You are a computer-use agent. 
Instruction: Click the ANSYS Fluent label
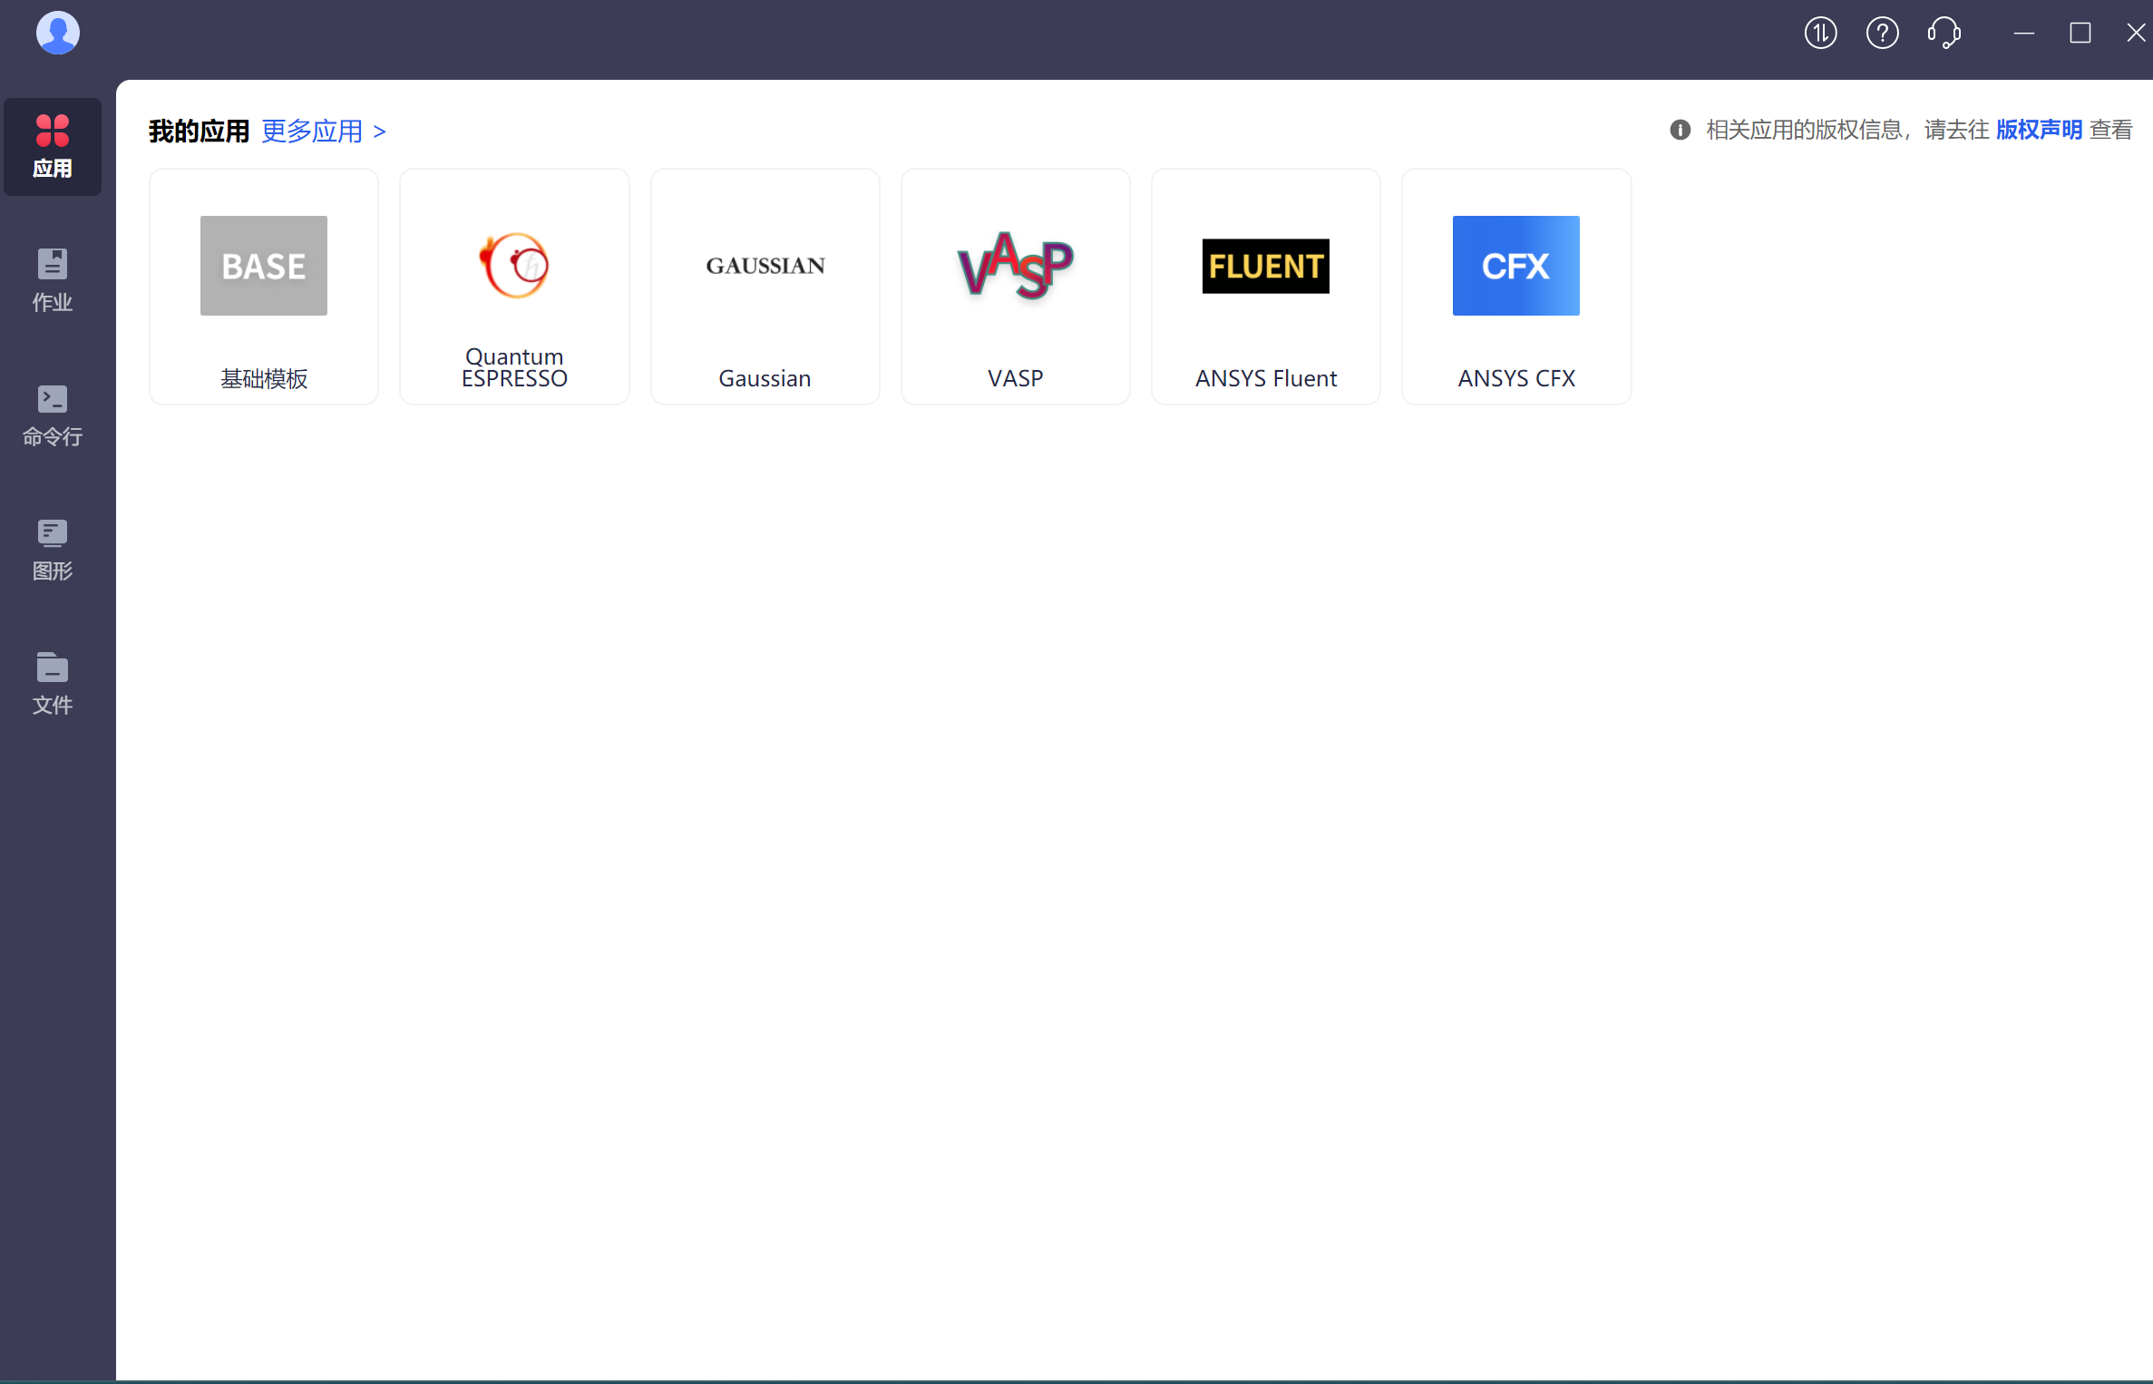pos(1265,379)
